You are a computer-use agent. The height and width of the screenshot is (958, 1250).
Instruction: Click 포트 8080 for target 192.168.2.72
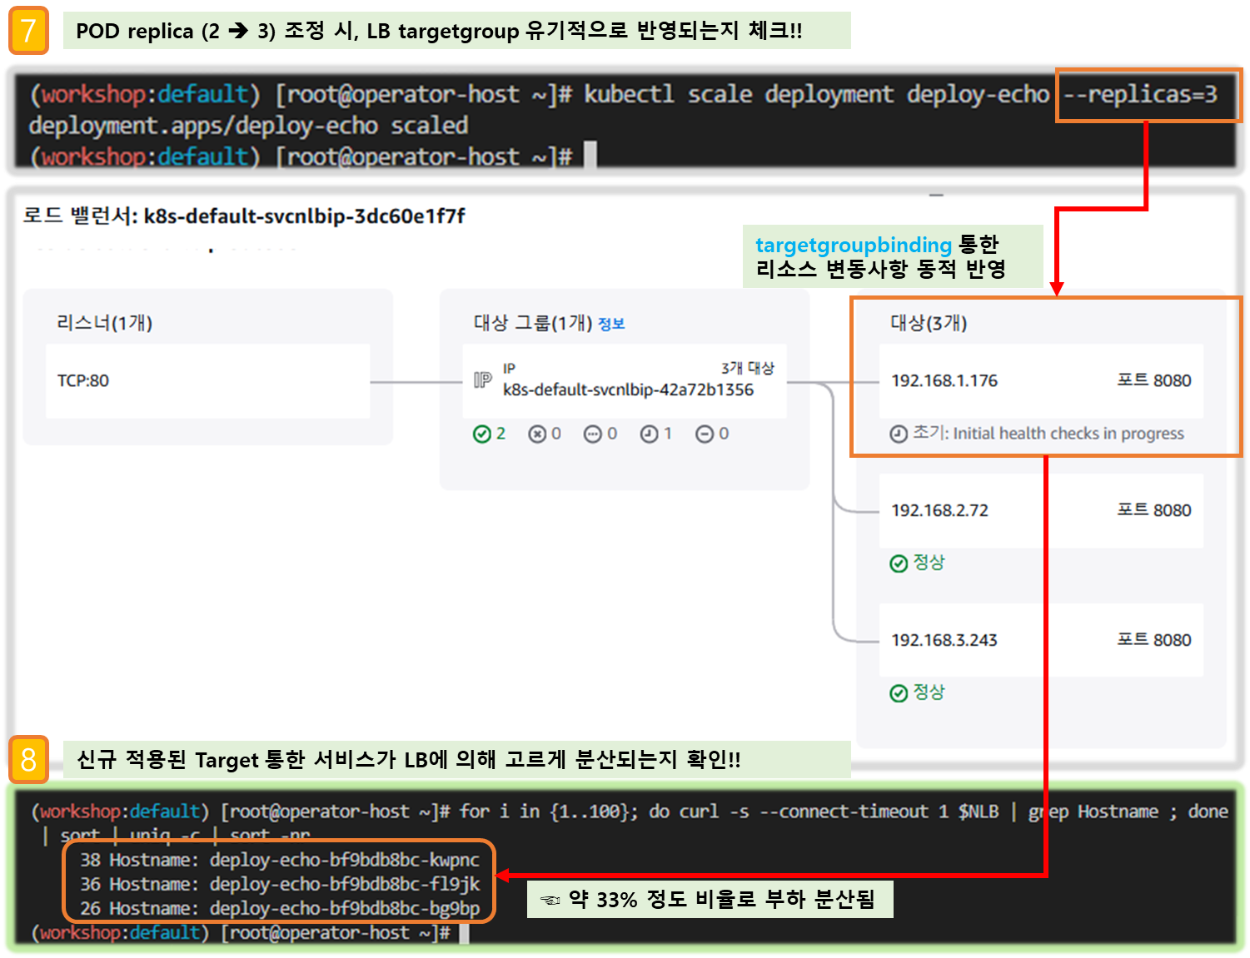pyautogui.click(x=1154, y=510)
